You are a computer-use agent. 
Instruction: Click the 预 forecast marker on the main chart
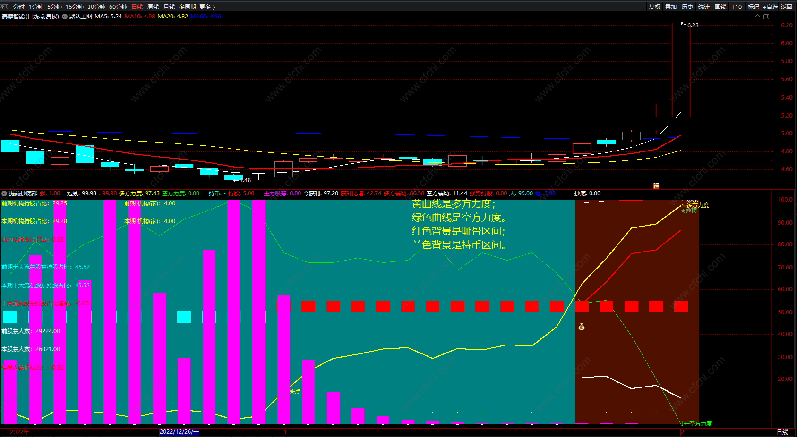[x=656, y=186]
